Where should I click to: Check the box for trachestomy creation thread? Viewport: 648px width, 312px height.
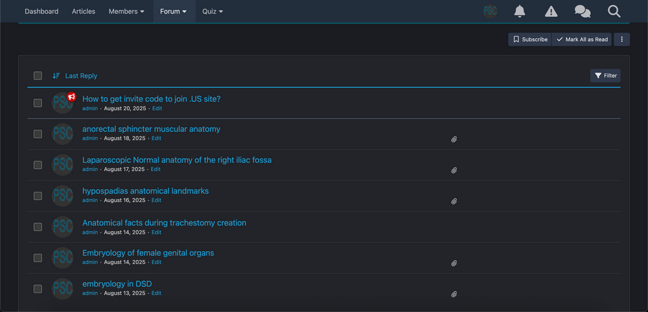pyautogui.click(x=38, y=227)
